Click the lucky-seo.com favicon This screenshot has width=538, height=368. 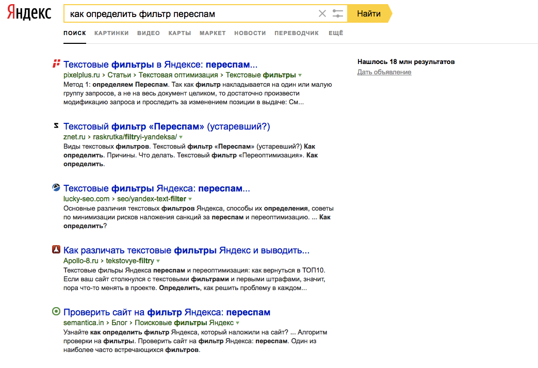pyautogui.click(x=56, y=187)
